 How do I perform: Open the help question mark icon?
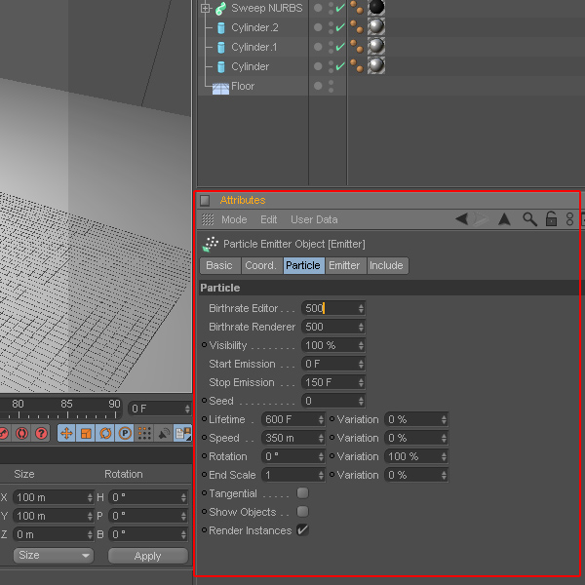pos(41,433)
